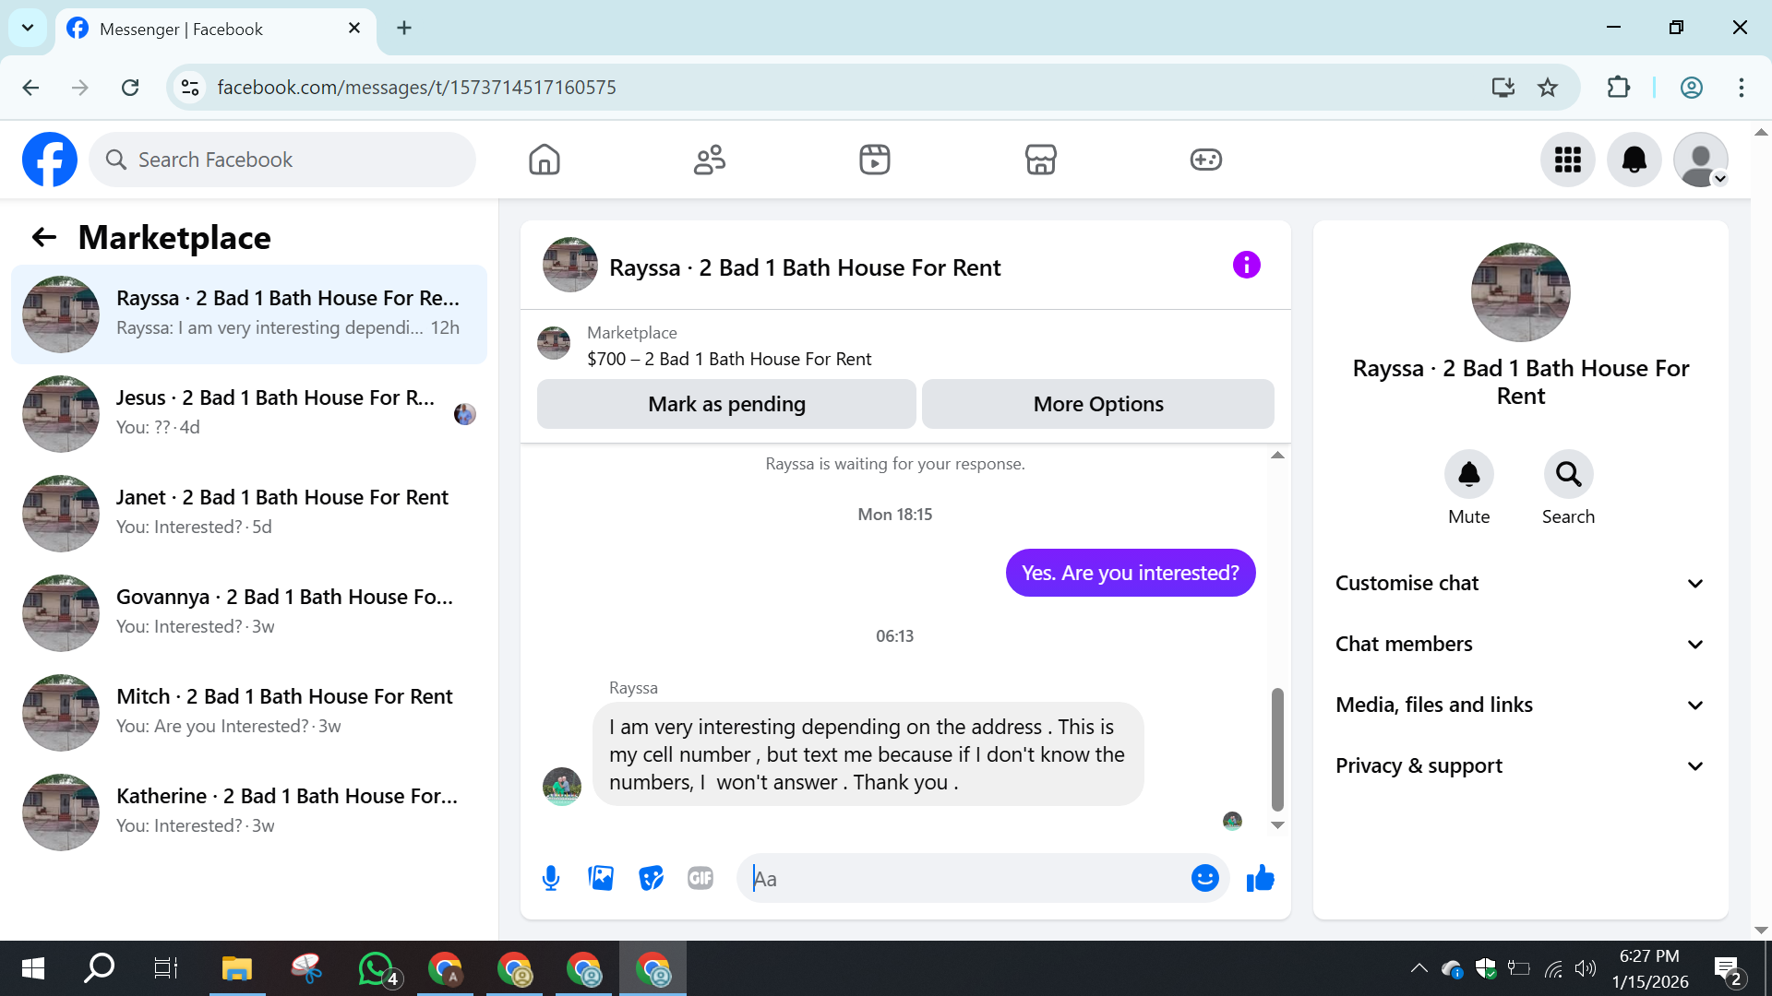Expand Media, files and links section

click(x=1520, y=705)
